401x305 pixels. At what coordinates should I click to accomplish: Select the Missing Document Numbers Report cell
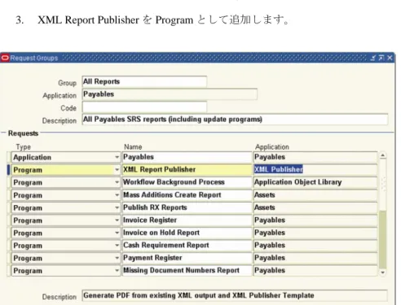(187, 270)
